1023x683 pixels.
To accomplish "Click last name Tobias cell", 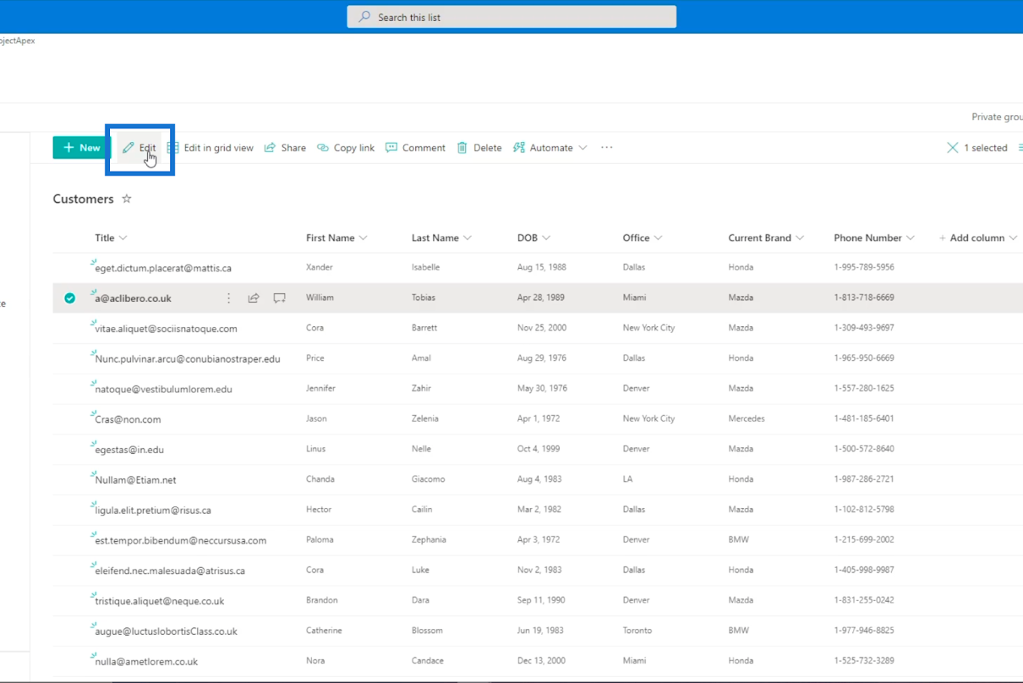I will click(x=425, y=298).
